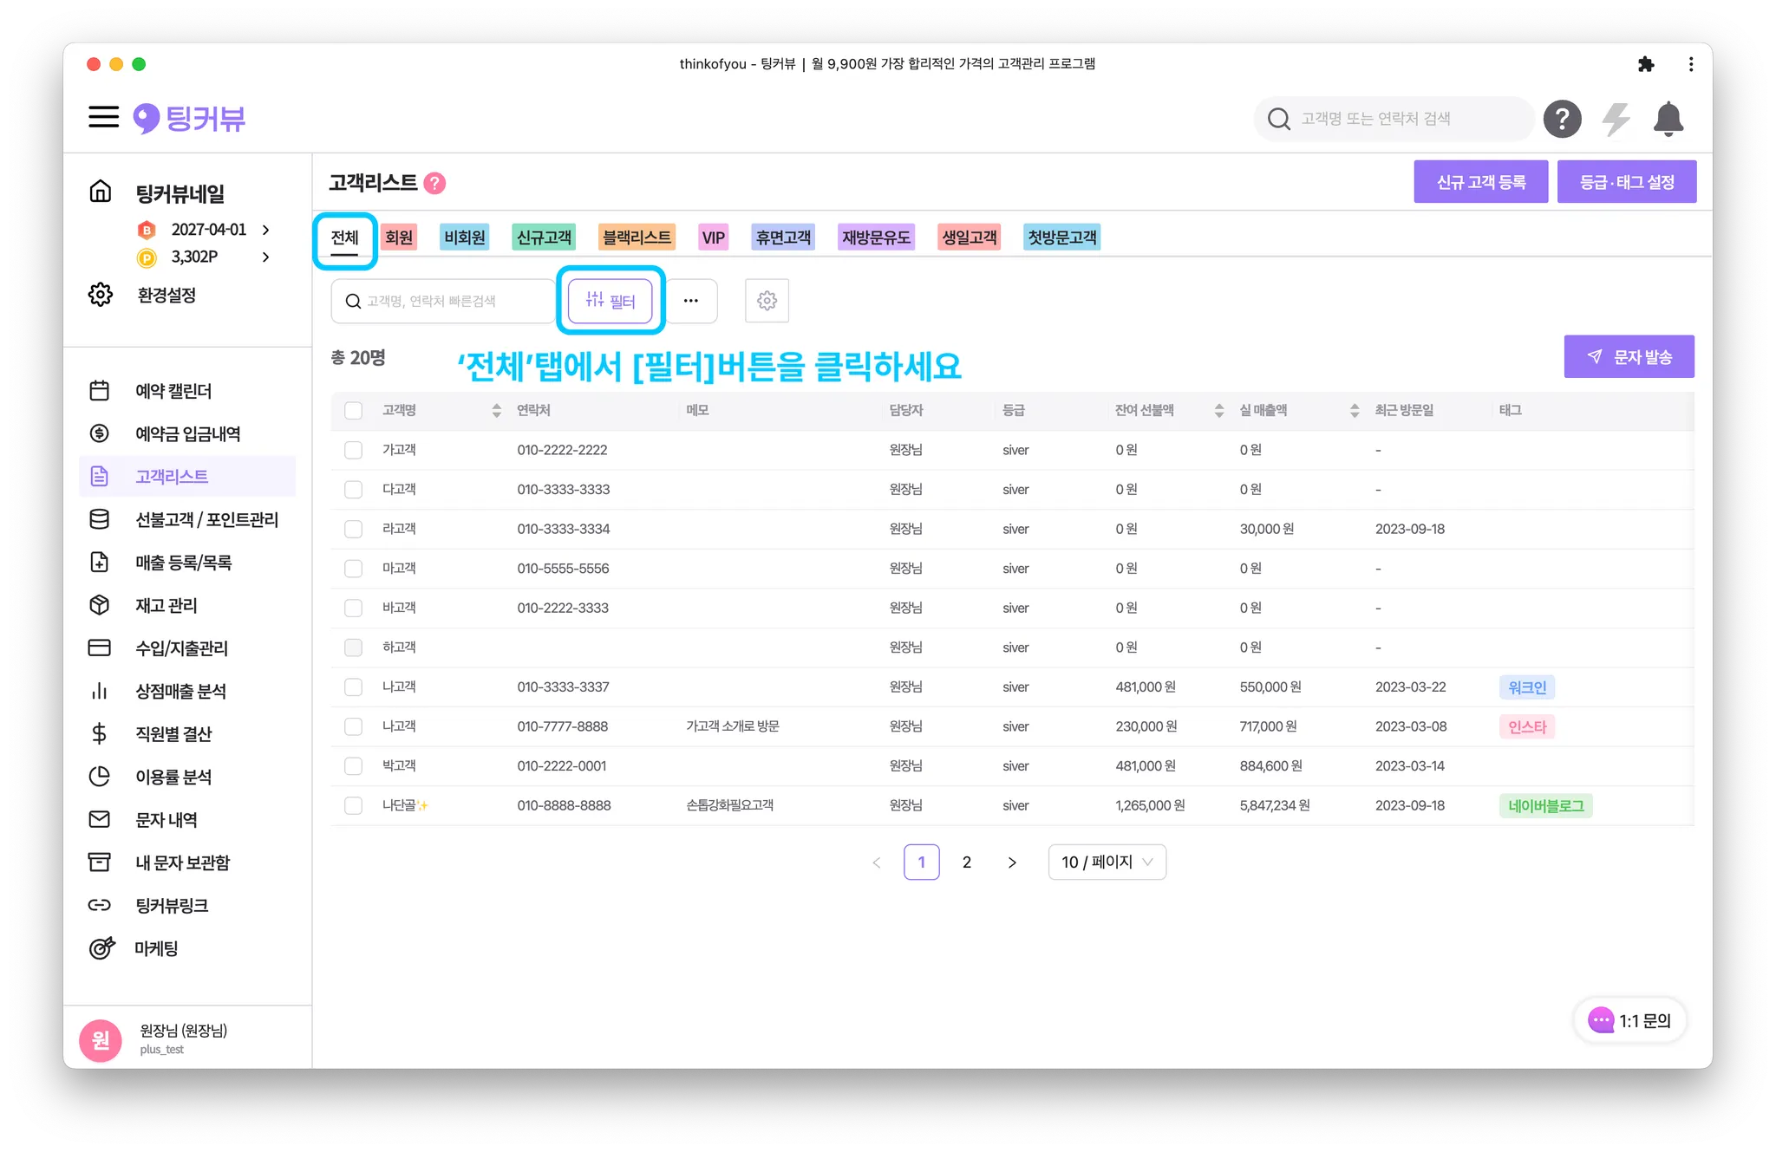Open the 10 / 페이지 dropdown
The image size is (1776, 1152).
(1107, 862)
